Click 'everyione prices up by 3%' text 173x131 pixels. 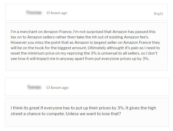pyautogui.click(x=125, y=59)
